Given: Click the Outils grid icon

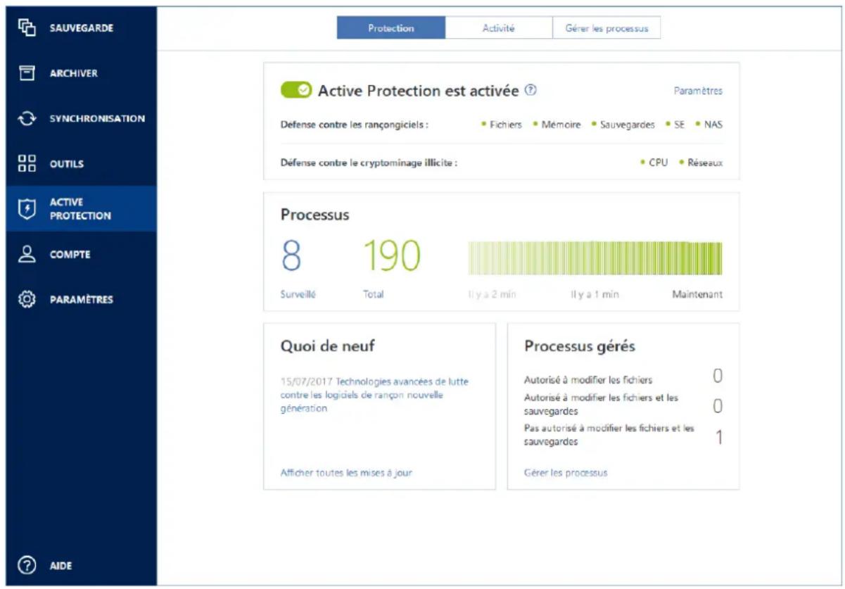Looking at the screenshot, I should [26, 164].
